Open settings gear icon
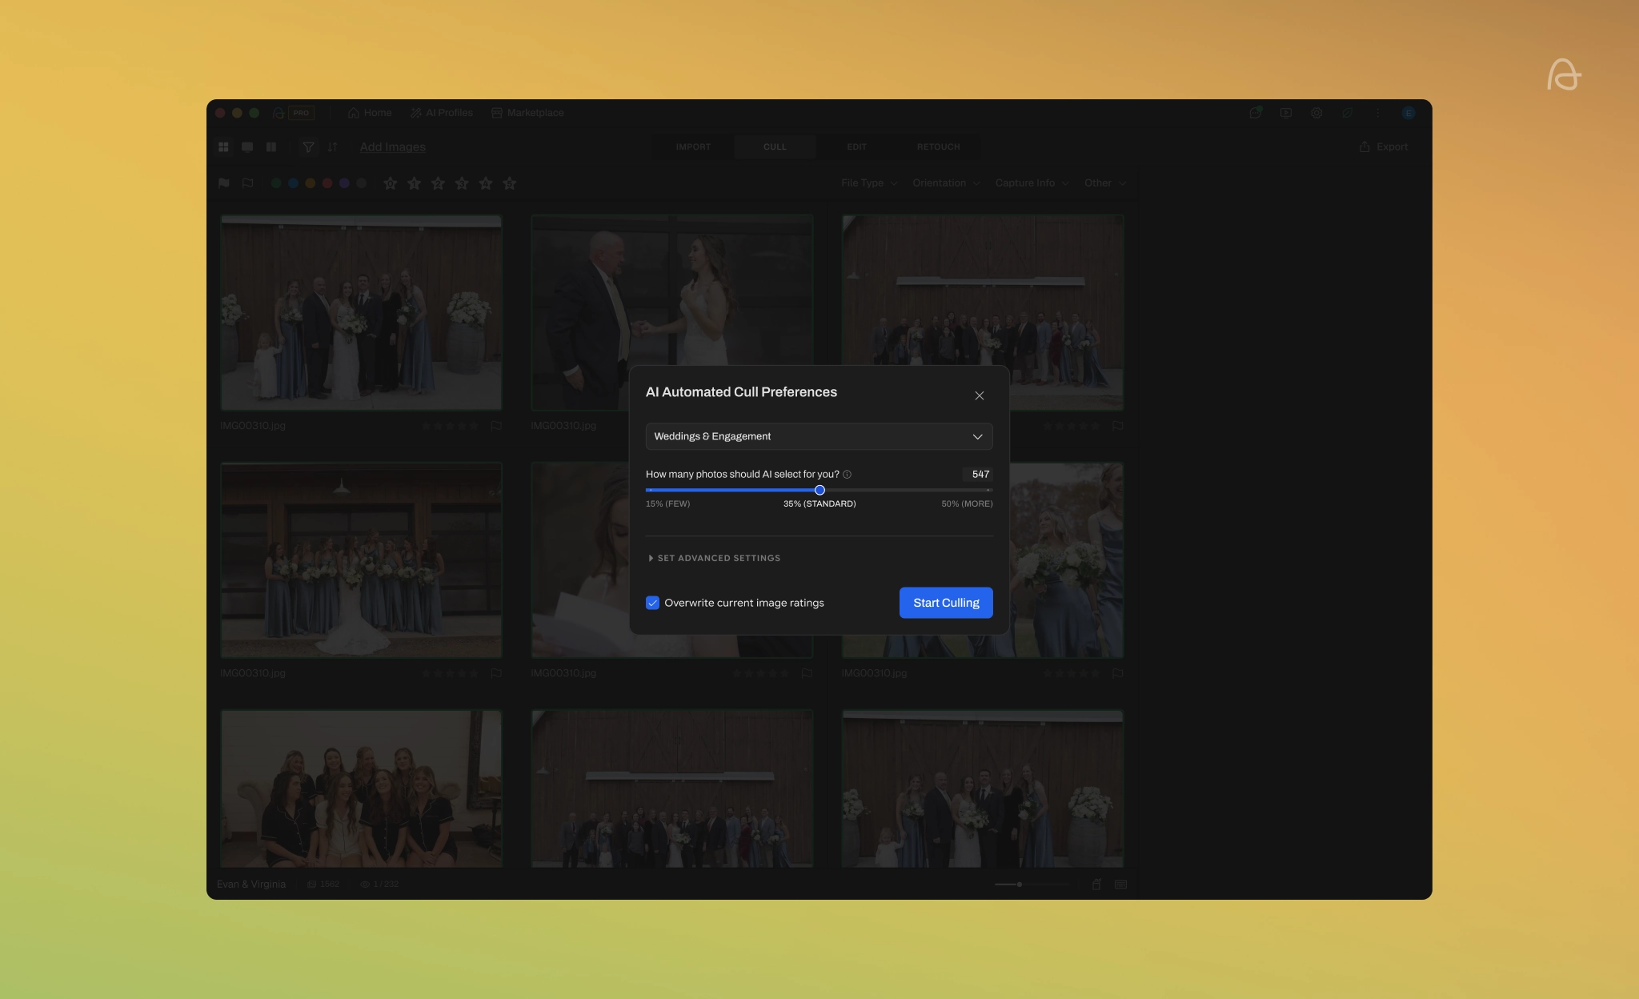1639x999 pixels. tap(1316, 113)
